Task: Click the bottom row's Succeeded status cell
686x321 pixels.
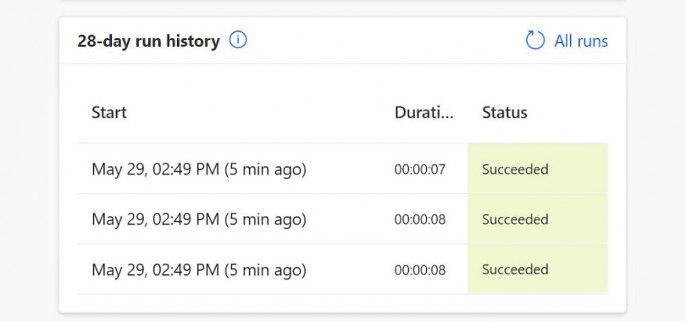Action: tap(538, 269)
